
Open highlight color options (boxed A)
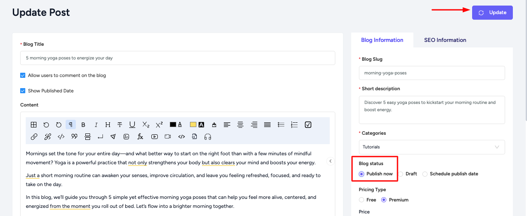point(201,125)
